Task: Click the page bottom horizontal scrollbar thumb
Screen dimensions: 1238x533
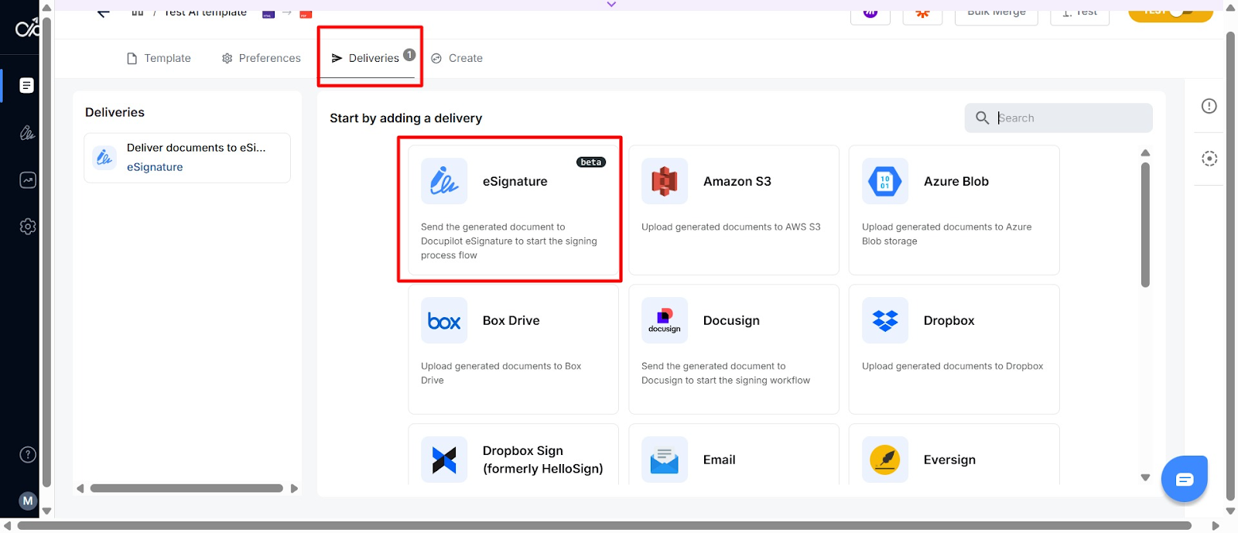Action: (x=604, y=526)
